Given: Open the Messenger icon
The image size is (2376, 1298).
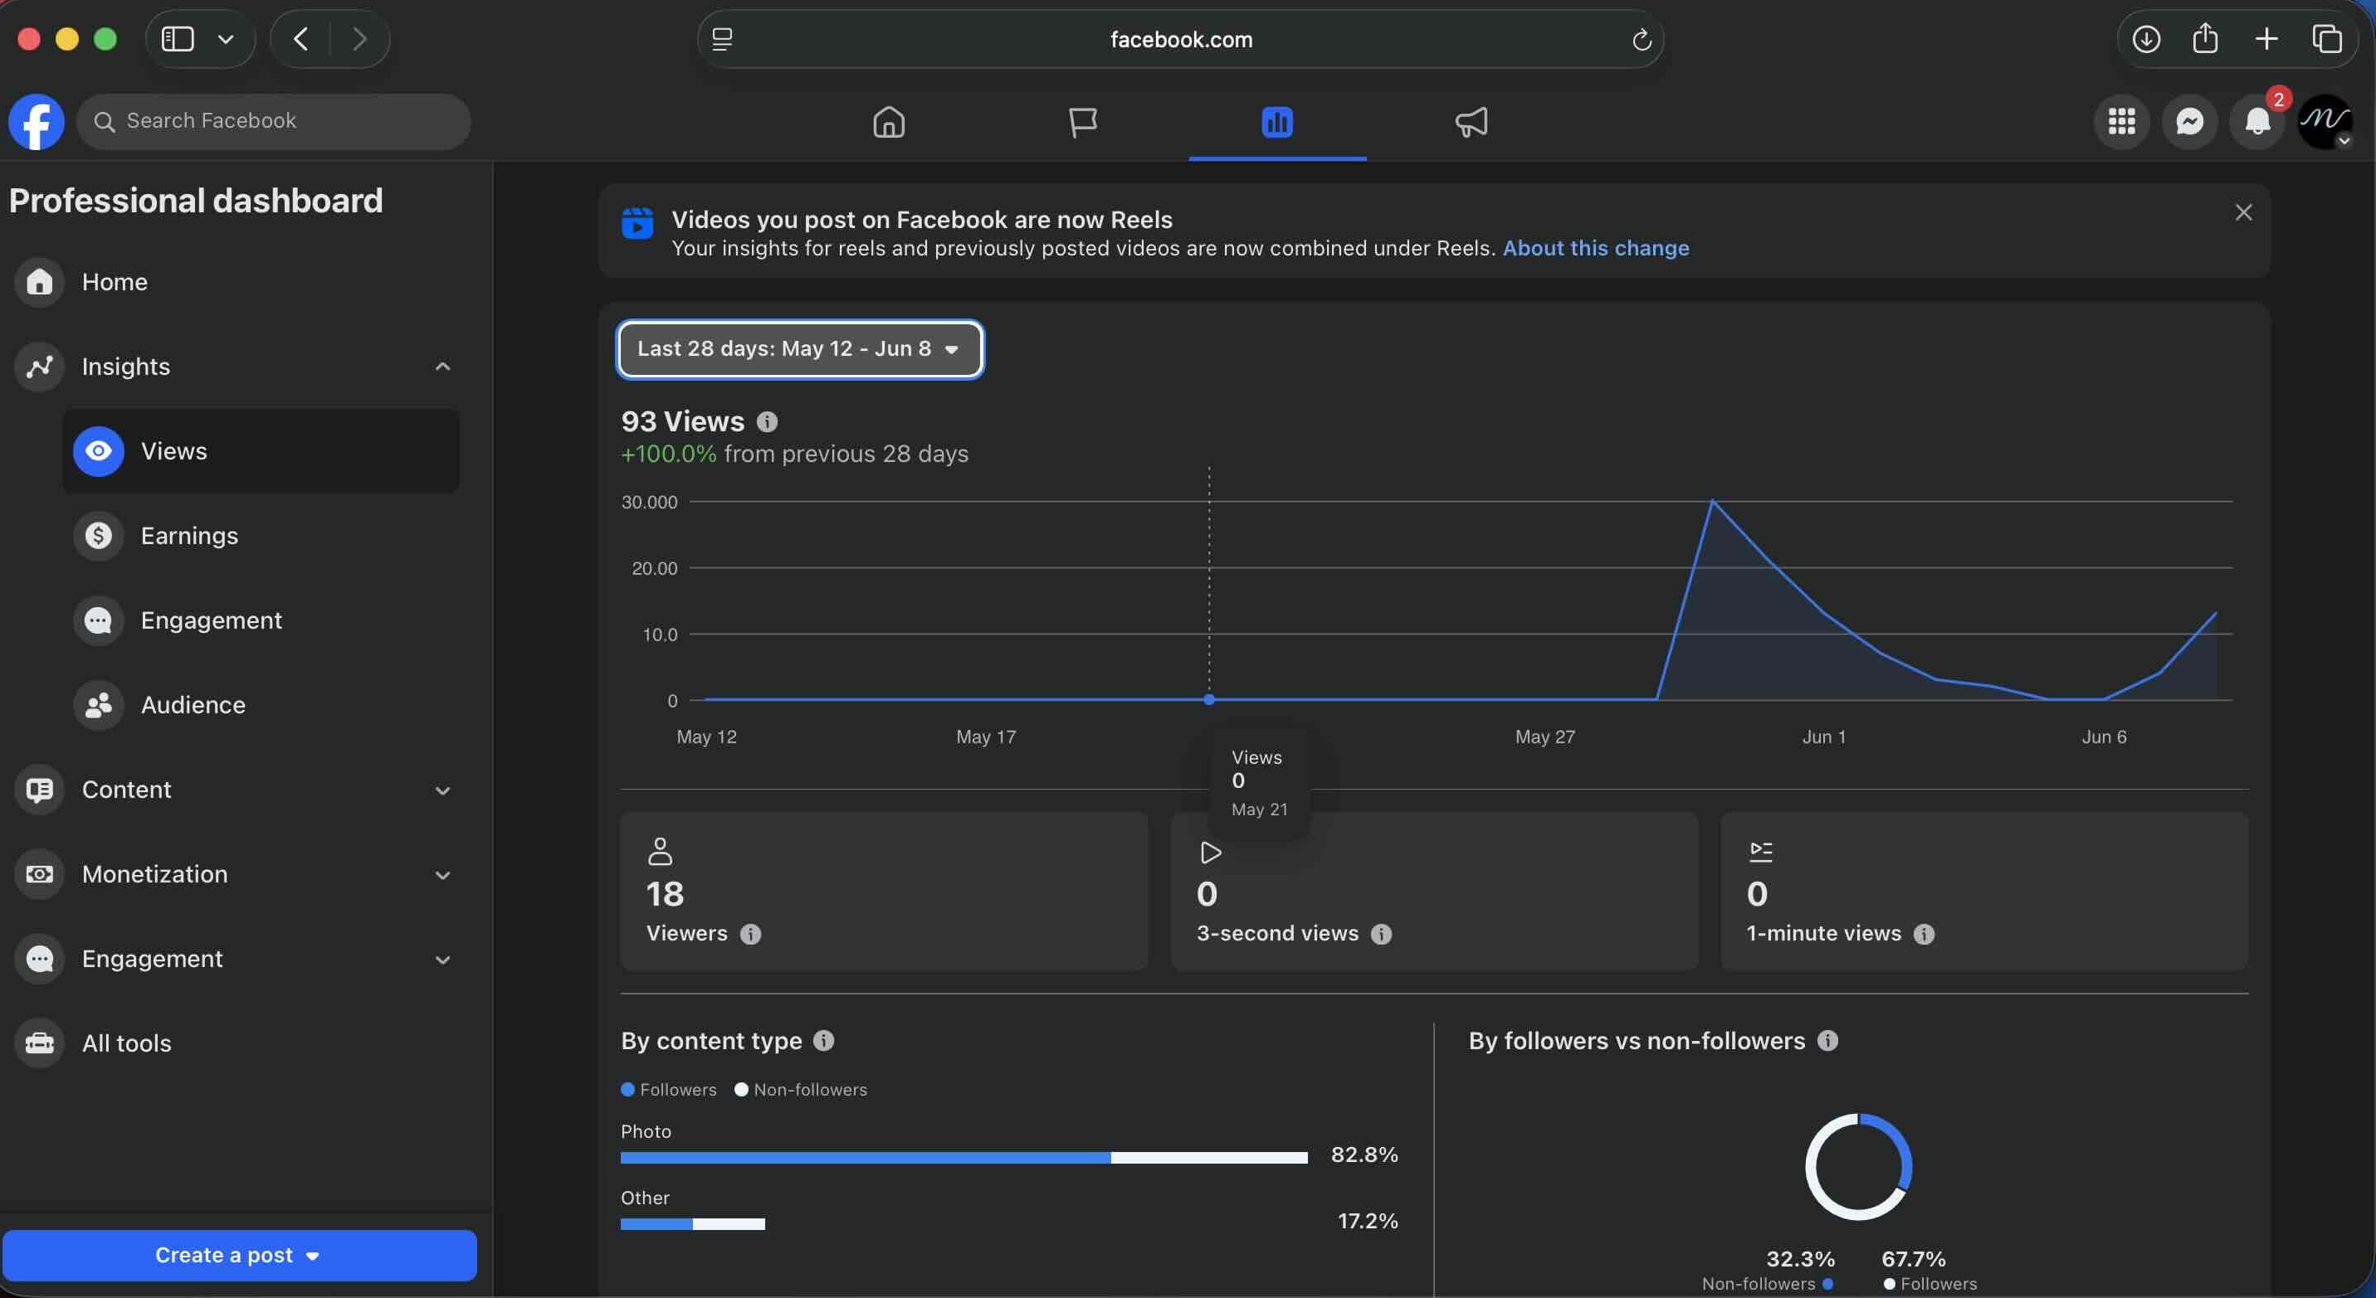Looking at the screenshot, I should pyautogui.click(x=2188, y=122).
